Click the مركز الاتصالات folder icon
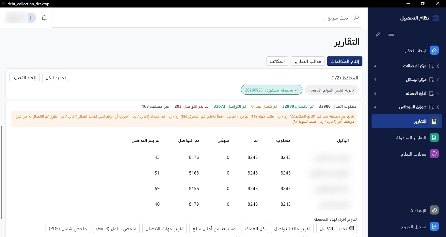 pyautogui.click(x=431, y=66)
